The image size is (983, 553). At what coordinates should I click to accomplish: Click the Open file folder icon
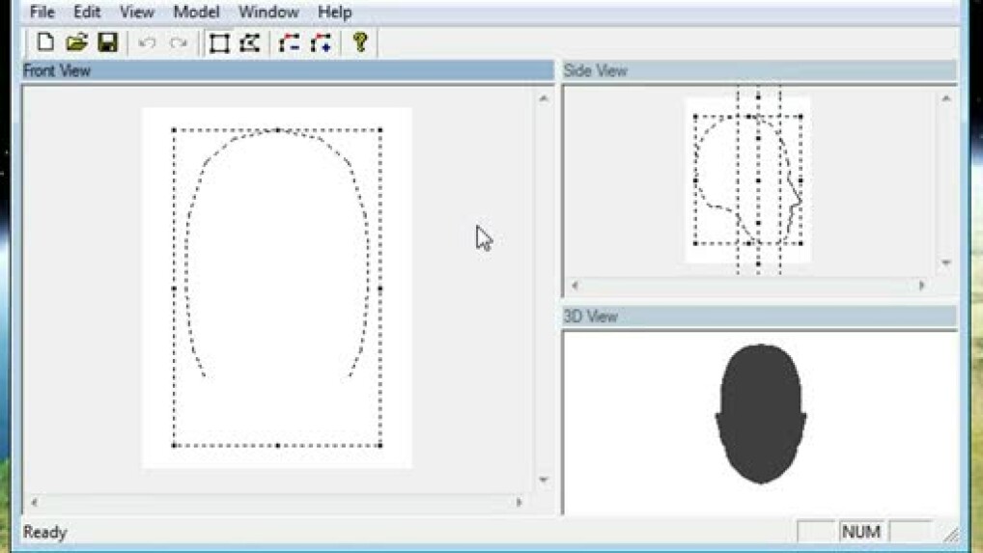76,42
